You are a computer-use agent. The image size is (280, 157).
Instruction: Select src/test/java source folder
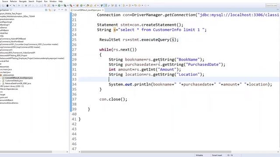pyautogui.click(x=5, y=72)
